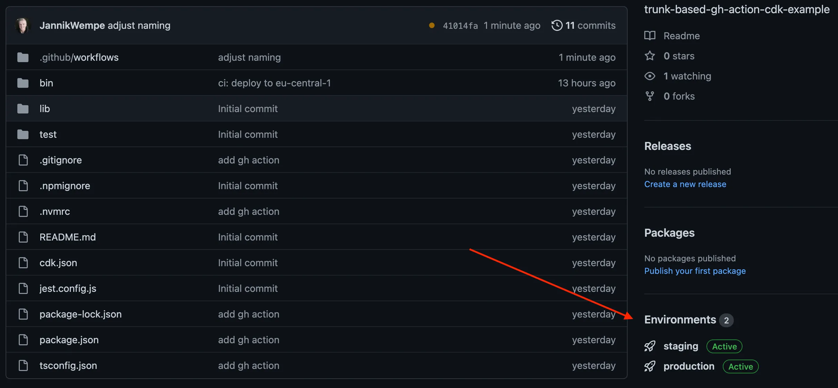Expand the Releases section panel
Screen dimensions: 838x388
[x=668, y=145]
